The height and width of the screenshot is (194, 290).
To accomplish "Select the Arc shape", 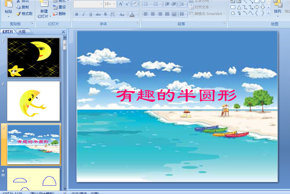I will [245, 13].
